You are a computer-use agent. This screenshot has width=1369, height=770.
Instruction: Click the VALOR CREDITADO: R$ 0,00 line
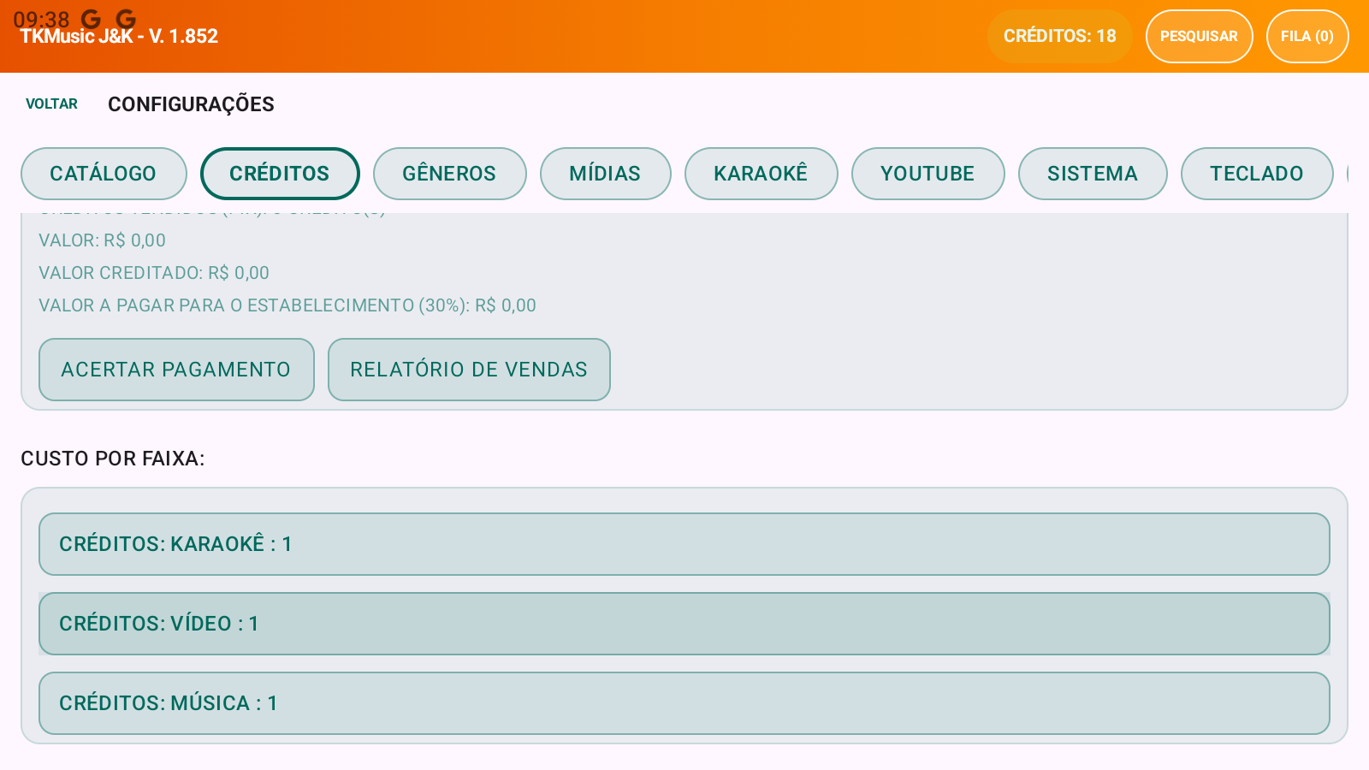point(154,273)
